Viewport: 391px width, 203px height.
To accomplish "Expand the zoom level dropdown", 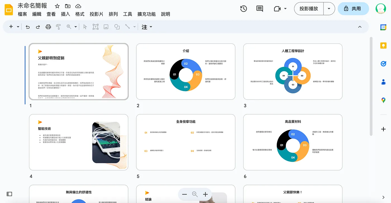I will (76, 27).
